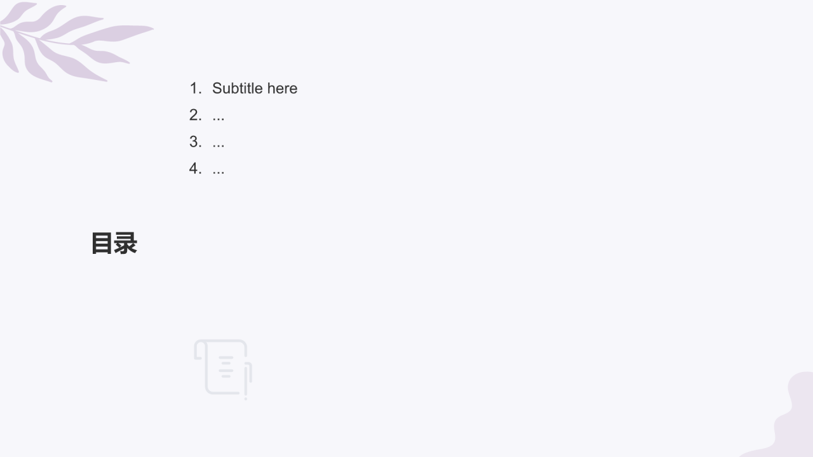Click the character 目 in heading

click(102, 243)
